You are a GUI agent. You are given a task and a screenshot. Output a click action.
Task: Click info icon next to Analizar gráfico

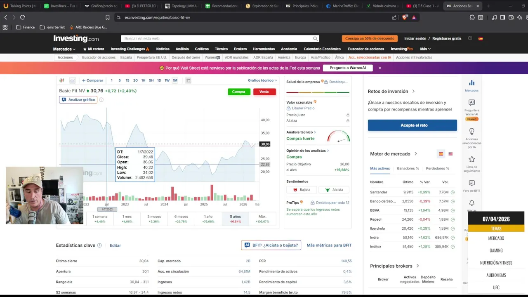[x=101, y=99]
